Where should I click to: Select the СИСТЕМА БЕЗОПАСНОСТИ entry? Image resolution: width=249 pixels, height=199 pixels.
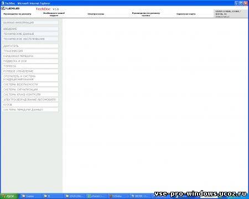[30, 85]
